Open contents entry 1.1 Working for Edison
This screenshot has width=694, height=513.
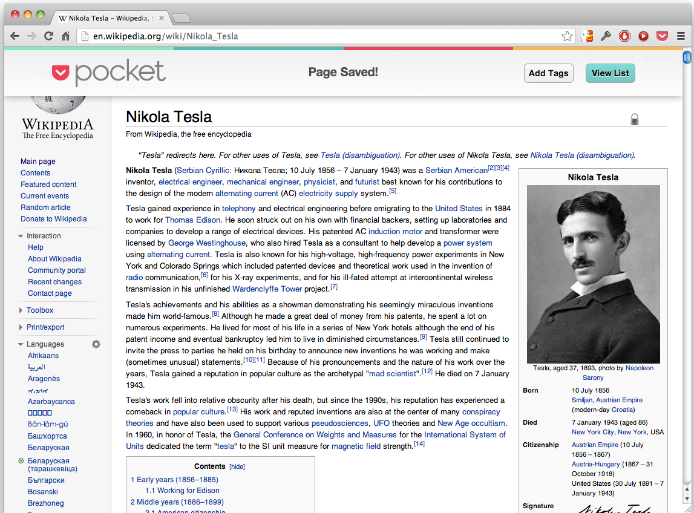pyautogui.click(x=182, y=491)
